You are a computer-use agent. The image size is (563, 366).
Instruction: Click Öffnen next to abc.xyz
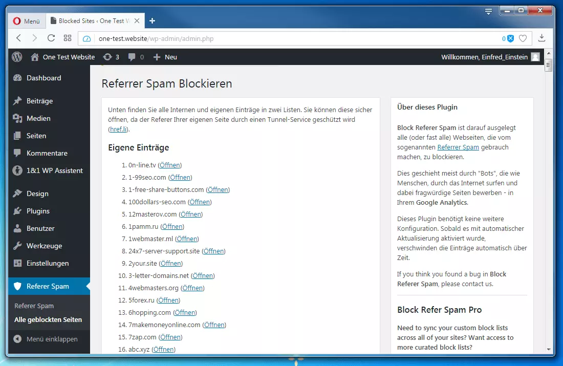(x=163, y=349)
